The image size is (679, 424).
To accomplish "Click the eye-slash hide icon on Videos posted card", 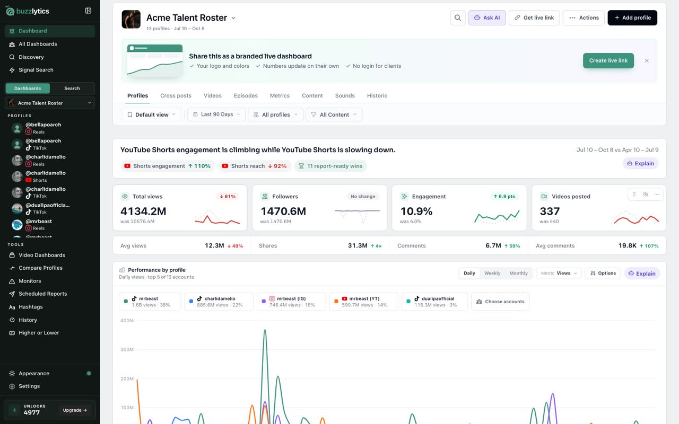I will tap(645, 195).
